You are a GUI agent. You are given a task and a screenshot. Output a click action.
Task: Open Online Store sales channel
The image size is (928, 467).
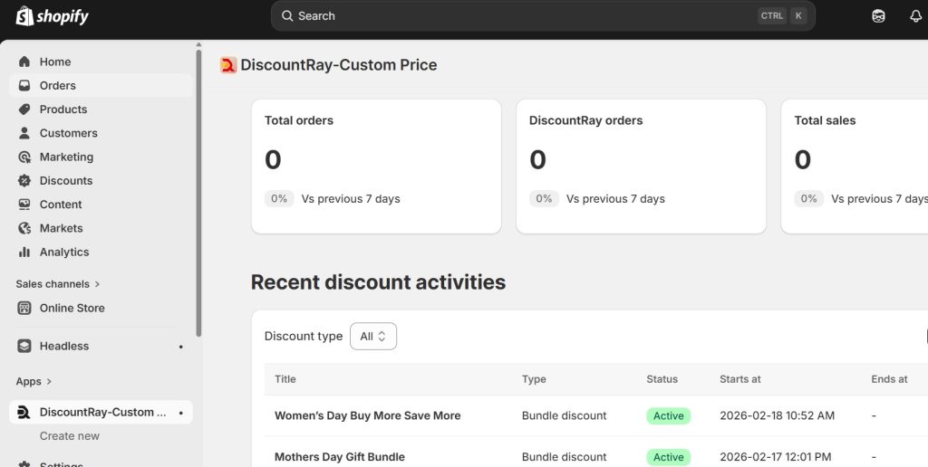click(x=101, y=308)
